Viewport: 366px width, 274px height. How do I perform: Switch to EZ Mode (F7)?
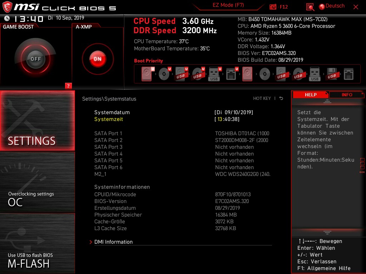pos(228,5)
